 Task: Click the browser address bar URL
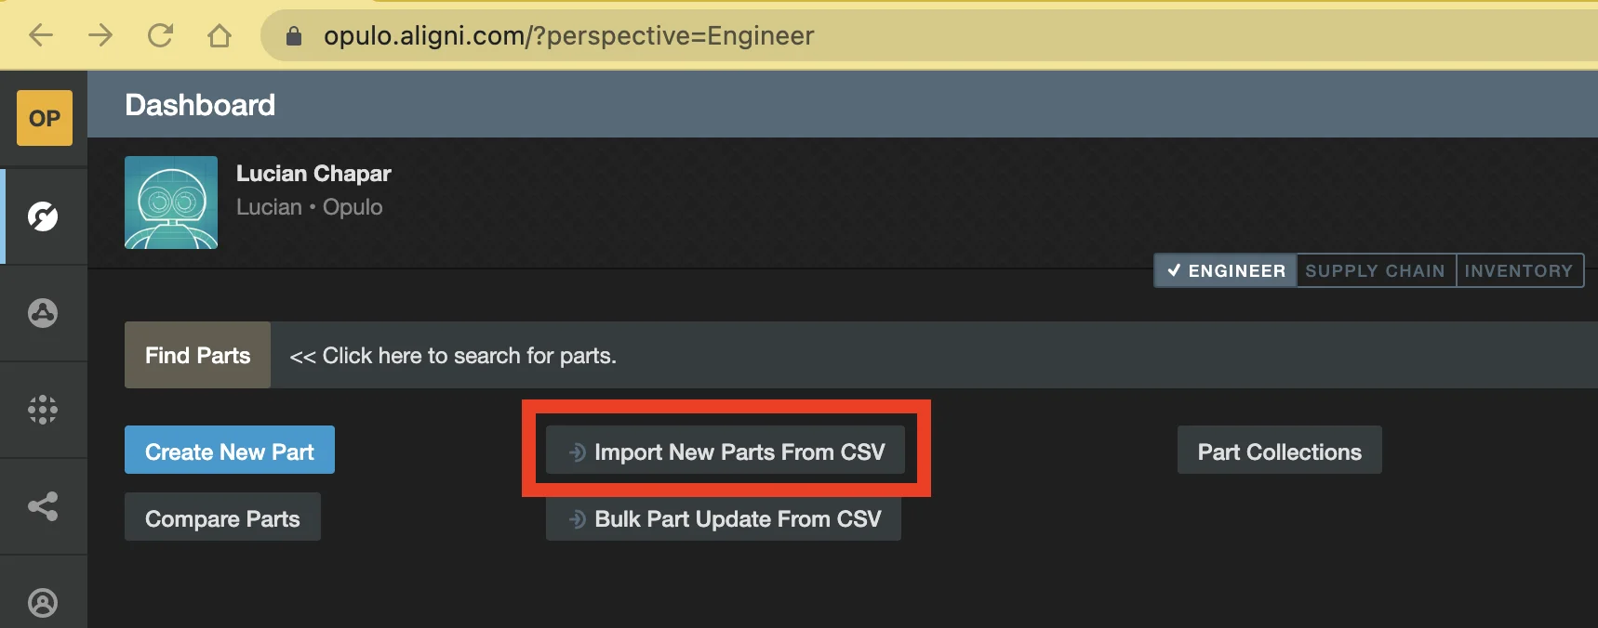[568, 35]
